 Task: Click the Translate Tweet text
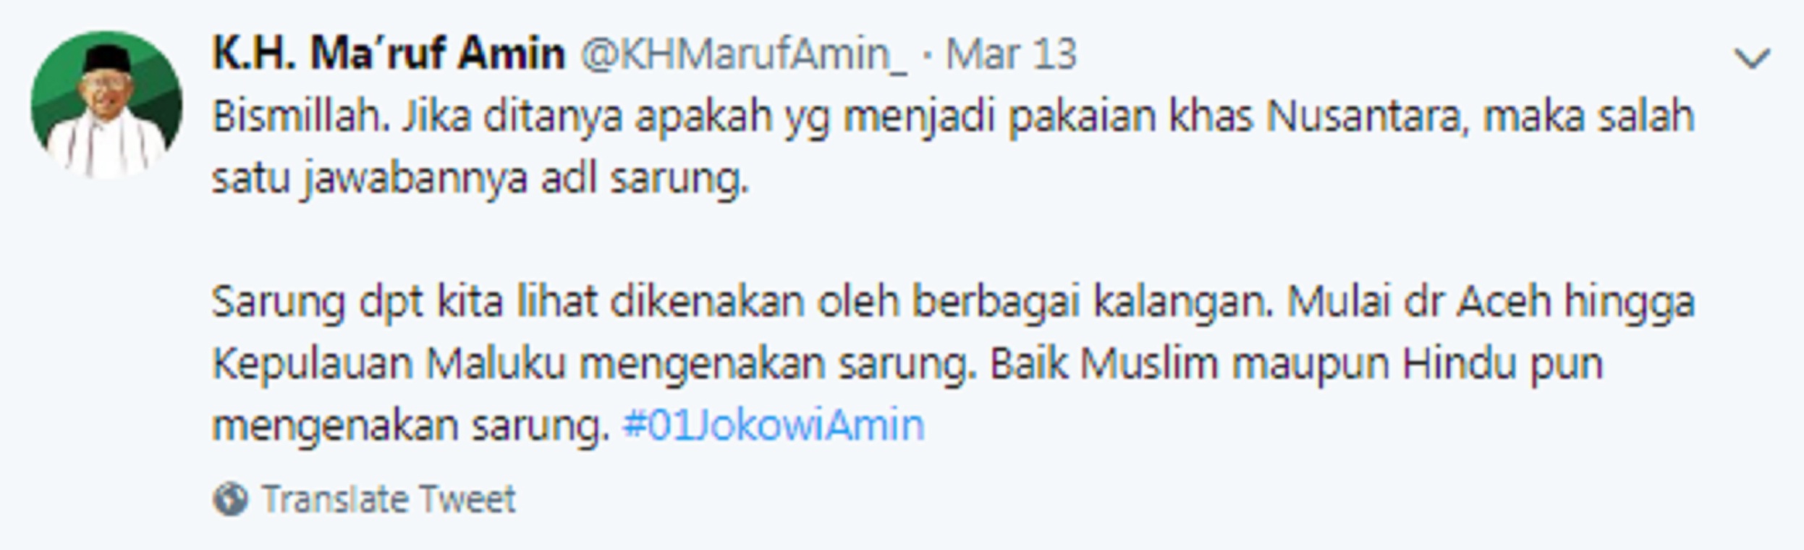pos(389,499)
